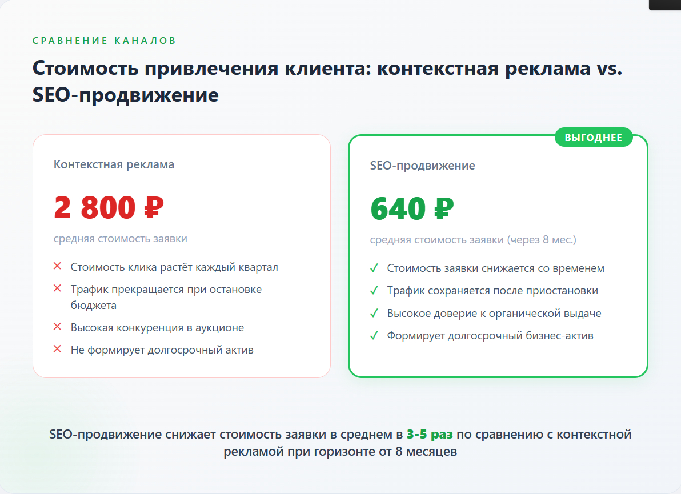Image resolution: width=681 pixels, height=494 pixels.
Task: Click the green "ВЫГОДНЕЕ" badge
Action: point(594,138)
